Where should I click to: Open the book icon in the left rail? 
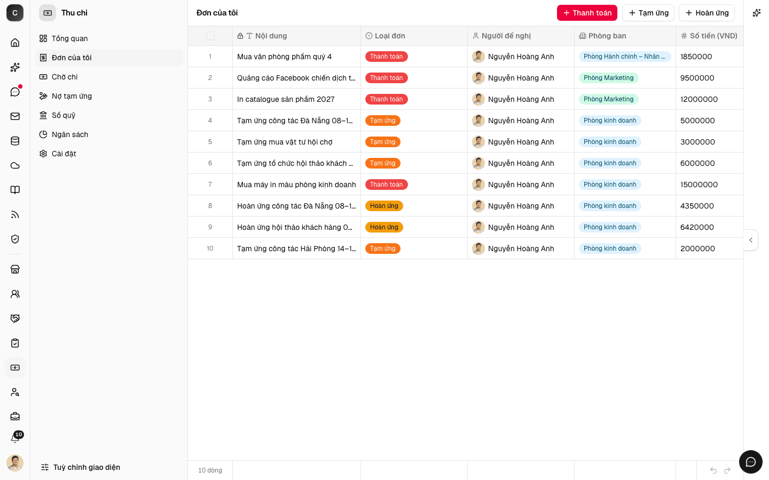click(x=15, y=190)
